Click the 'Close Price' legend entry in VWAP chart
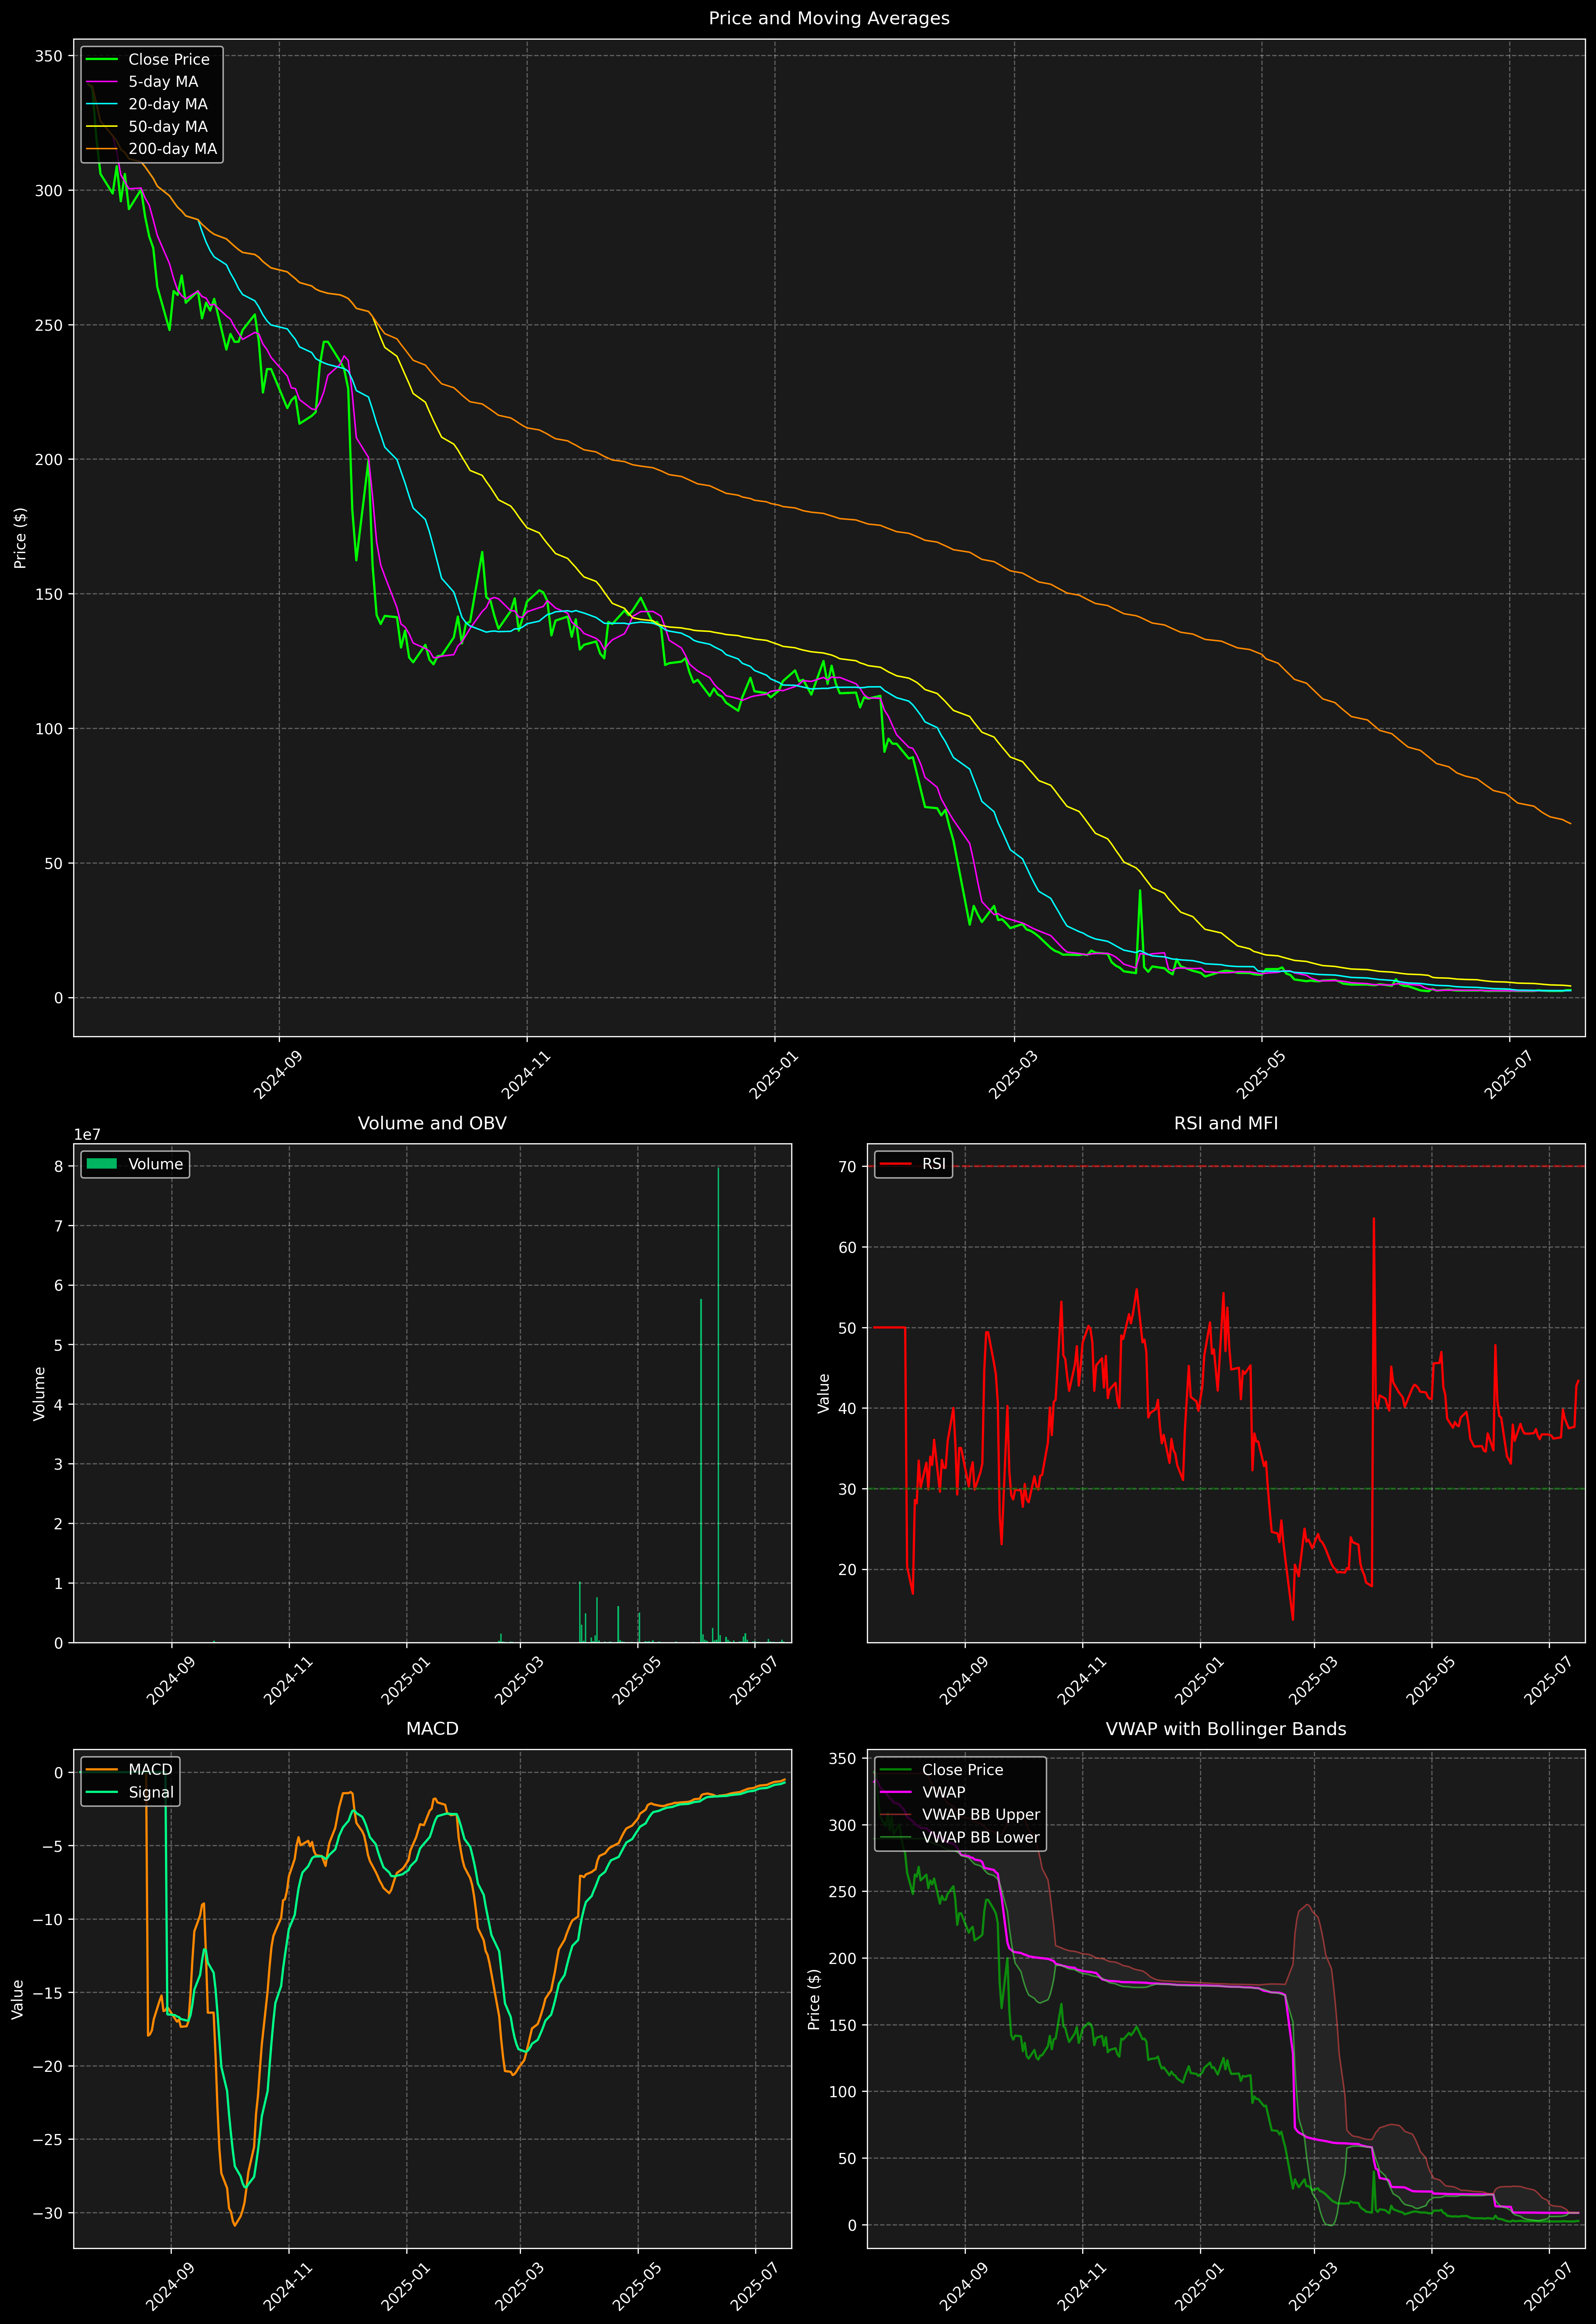This screenshot has width=1596, height=2324. click(x=942, y=1770)
